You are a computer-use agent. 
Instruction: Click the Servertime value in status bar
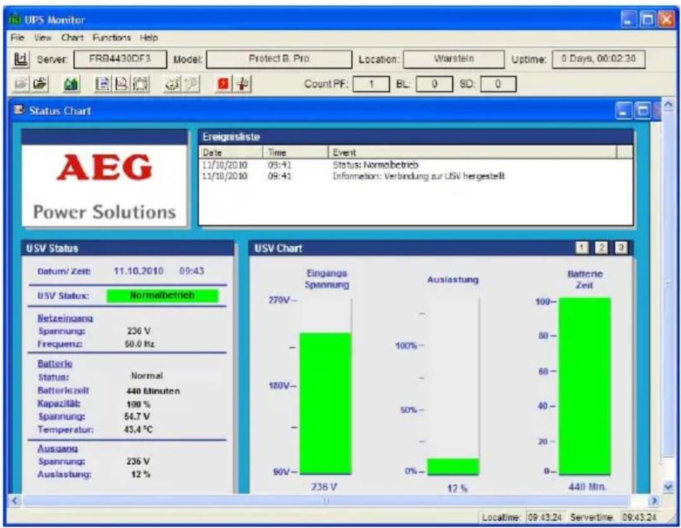[x=639, y=517]
